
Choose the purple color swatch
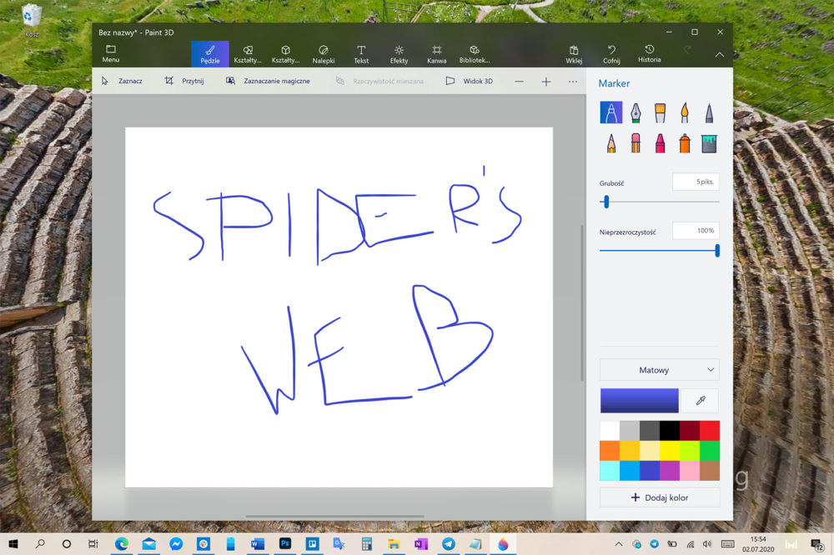[x=670, y=471]
